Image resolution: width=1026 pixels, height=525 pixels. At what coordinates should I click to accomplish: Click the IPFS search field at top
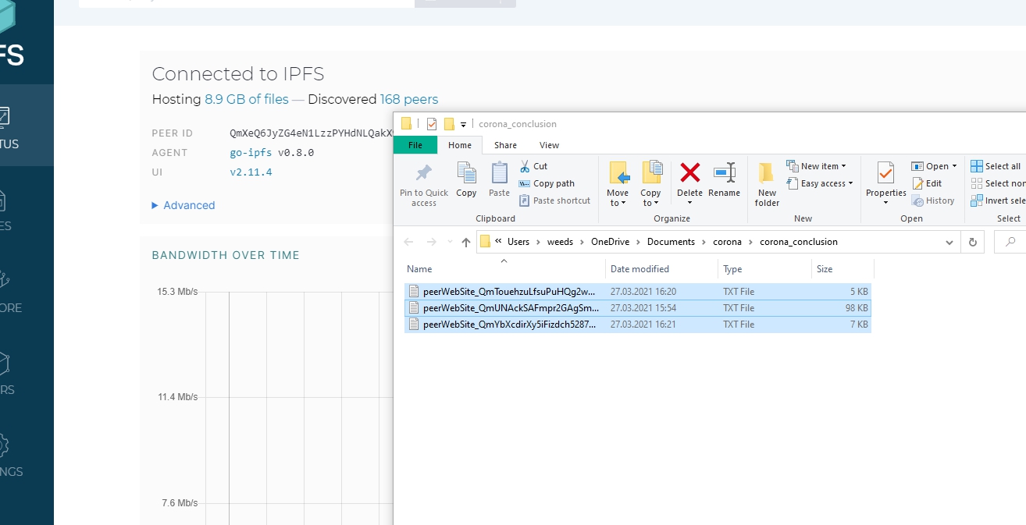click(x=247, y=2)
